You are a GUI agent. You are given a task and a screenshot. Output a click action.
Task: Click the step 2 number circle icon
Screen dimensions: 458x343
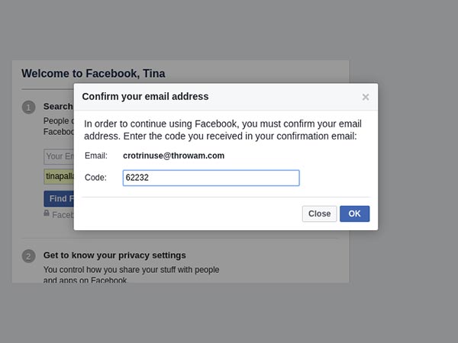(x=28, y=256)
